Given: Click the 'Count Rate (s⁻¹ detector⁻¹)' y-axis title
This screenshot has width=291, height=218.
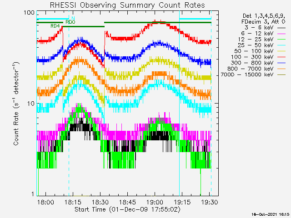Looking at the screenshot, I should click(x=16, y=104).
